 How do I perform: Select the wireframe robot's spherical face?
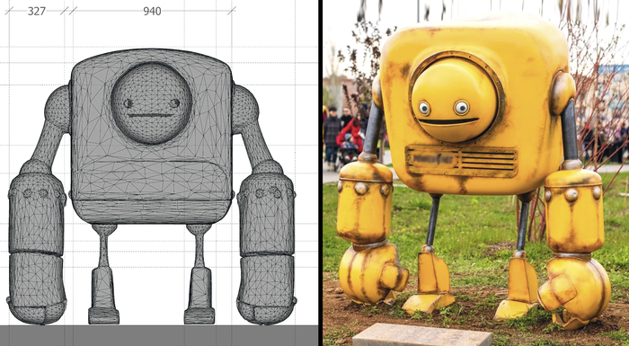[x=151, y=103]
